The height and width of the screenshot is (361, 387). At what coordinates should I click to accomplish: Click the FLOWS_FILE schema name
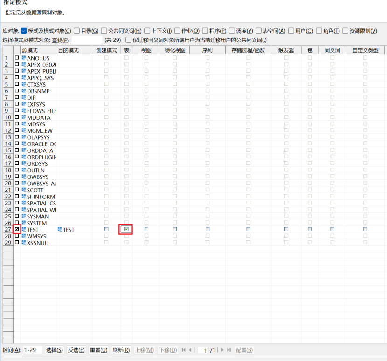(x=41, y=111)
